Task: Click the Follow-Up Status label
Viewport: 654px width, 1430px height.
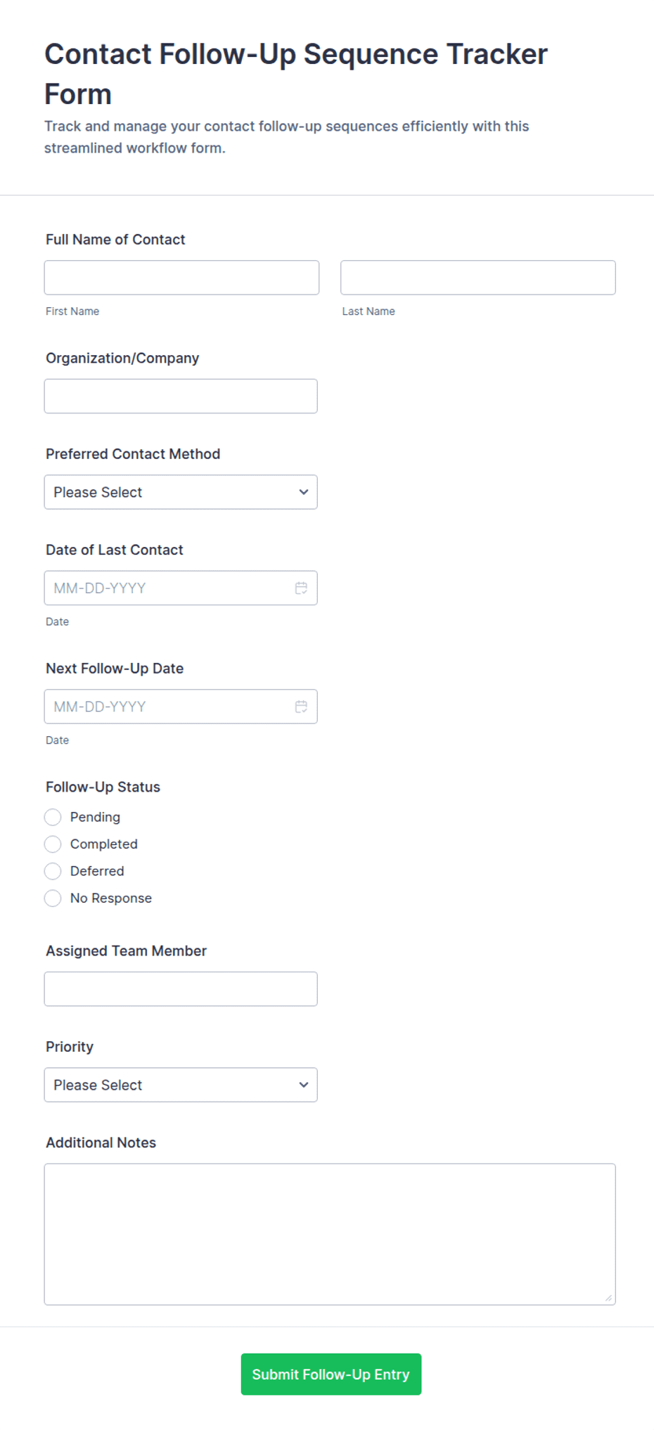Action: pyautogui.click(x=103, y=787)
